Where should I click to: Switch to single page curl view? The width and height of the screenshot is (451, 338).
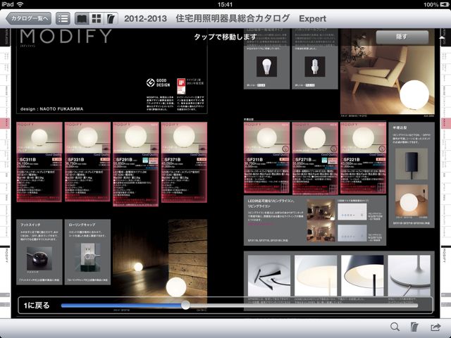click(111, 19)
